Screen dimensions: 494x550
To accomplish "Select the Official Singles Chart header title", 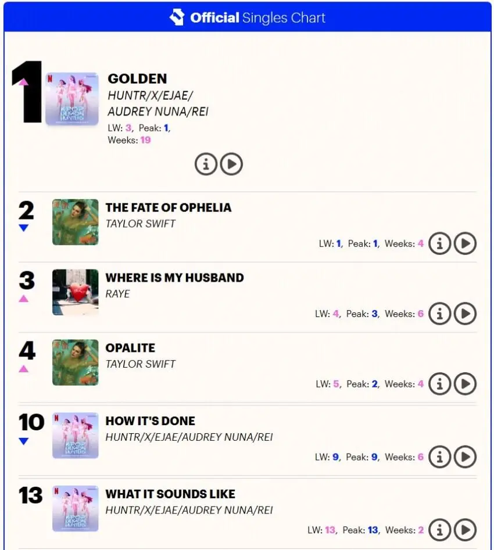I will [x=257, y=17].
